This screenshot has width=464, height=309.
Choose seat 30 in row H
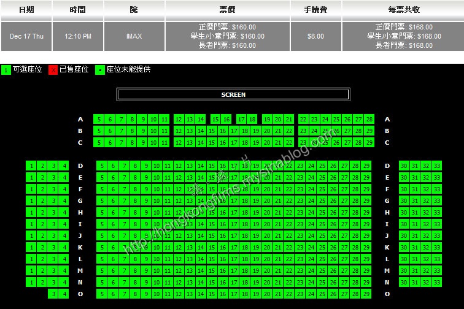404,213
